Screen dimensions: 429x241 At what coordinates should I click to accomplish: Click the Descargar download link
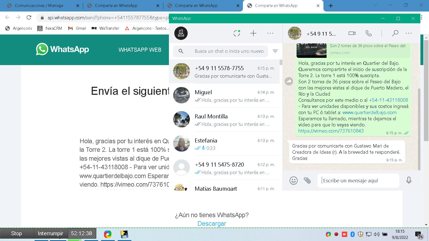[x=212, y=224]
